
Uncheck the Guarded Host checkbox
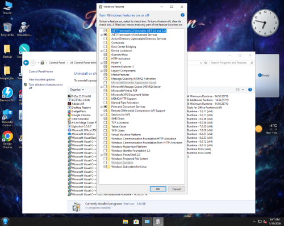(105, 54)
